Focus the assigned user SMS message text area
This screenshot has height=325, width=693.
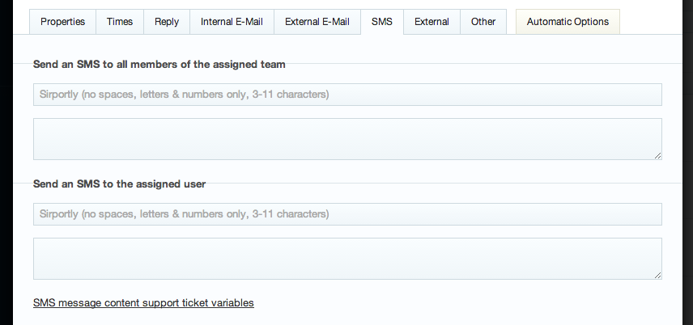point(347,259)
